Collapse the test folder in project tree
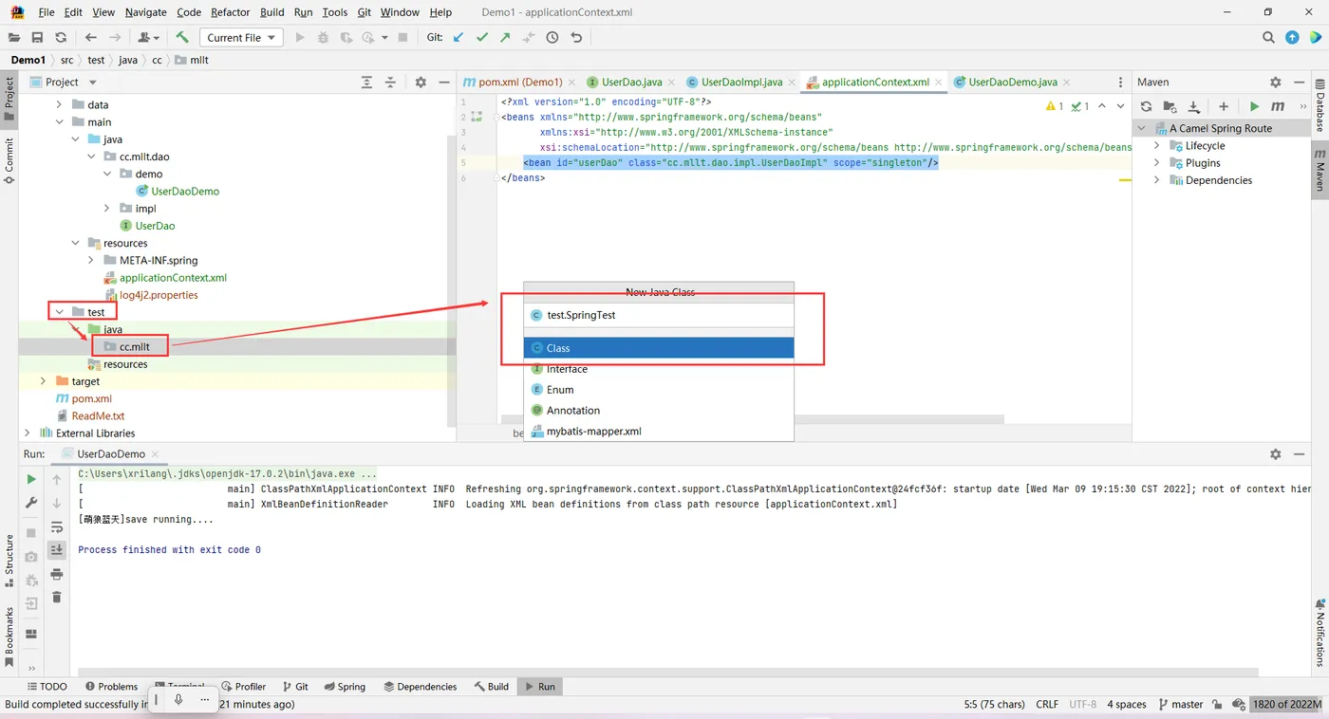 59,312
